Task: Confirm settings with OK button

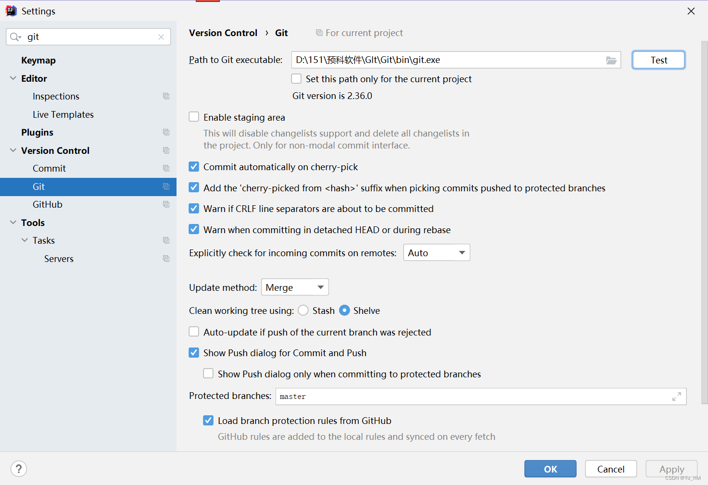Action: coord(550,469)
